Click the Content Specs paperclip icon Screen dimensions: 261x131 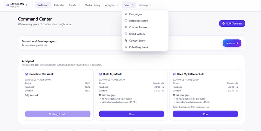pos(126,41)
